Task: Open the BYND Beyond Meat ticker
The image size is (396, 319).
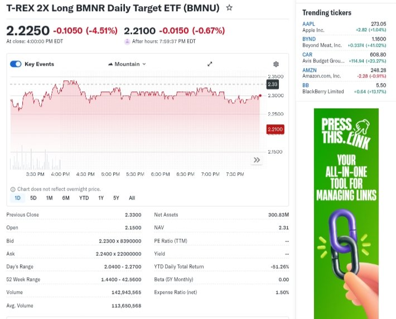Action: click(x=309, y=39)
